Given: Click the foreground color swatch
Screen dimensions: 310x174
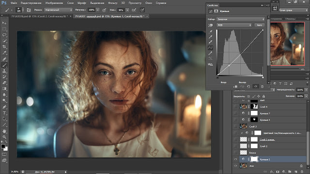Looking at the screenshot, I should (x=3, y=146).
